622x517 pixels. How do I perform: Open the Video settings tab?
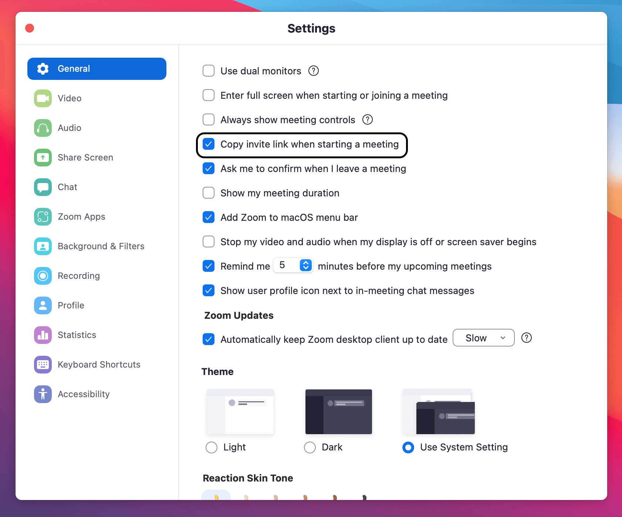(x=97, y=98)
